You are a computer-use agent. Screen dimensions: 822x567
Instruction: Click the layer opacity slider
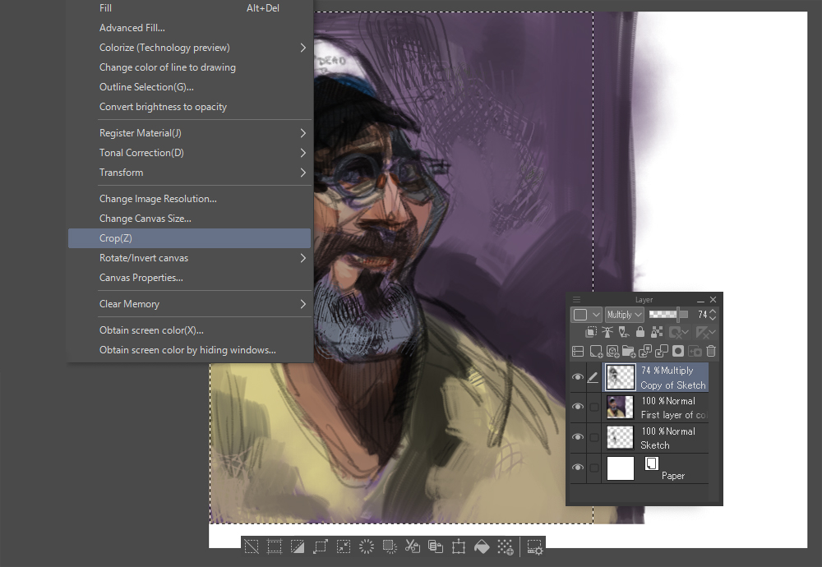coord(670,315)
